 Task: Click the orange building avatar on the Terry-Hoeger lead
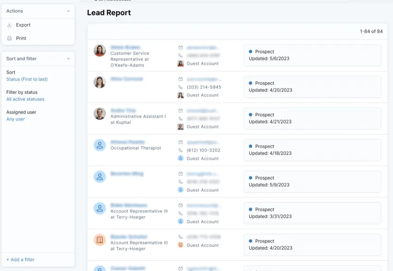coord(100,240)
